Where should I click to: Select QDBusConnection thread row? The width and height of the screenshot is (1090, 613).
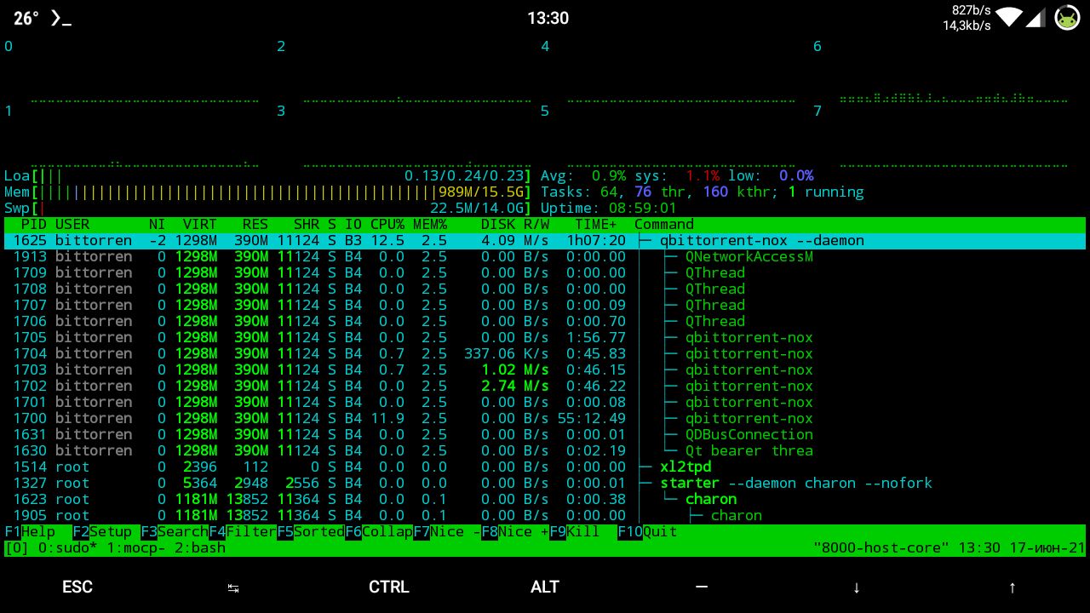[x=545, y=434]
